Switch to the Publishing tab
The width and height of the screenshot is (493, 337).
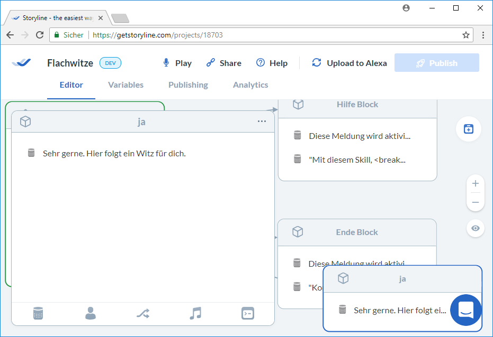[188, 85]
